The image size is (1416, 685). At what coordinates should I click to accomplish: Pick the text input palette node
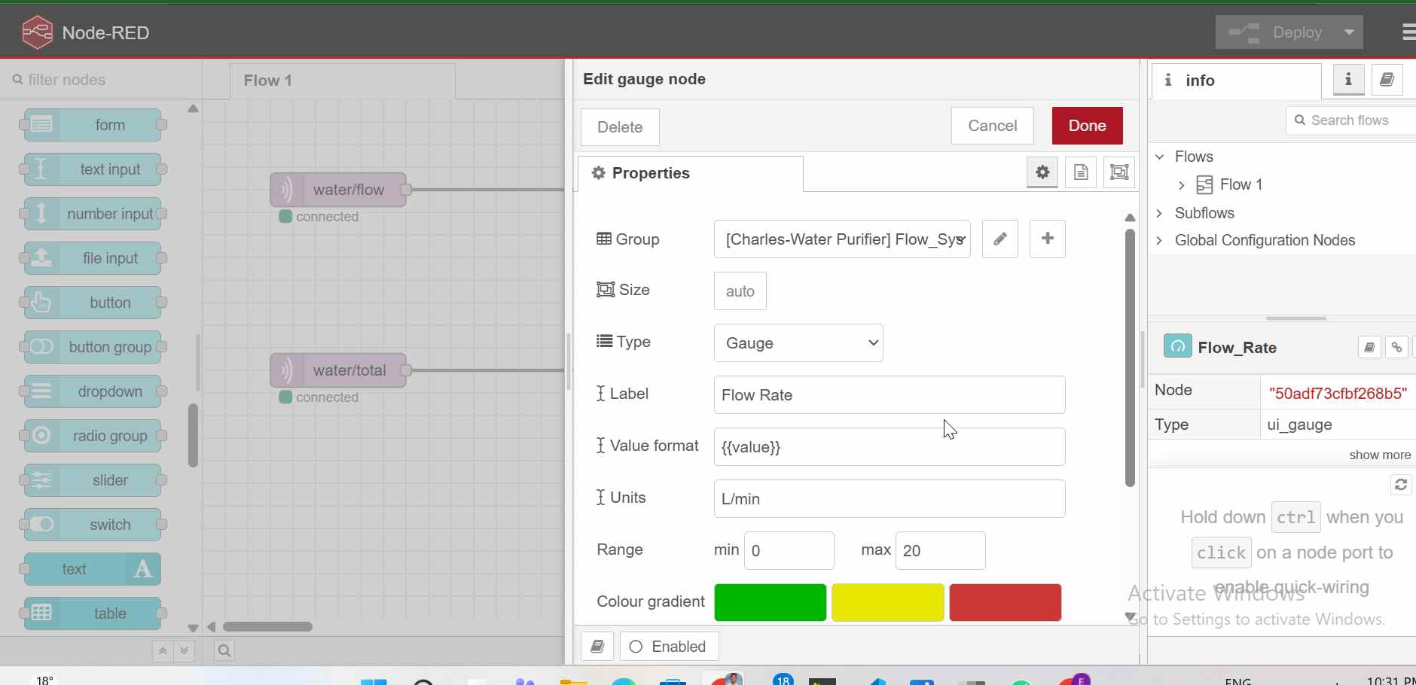coord(93,169)
